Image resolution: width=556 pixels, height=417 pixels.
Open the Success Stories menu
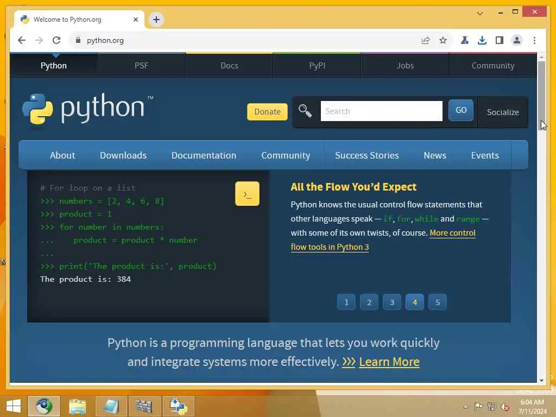(367, 155)
